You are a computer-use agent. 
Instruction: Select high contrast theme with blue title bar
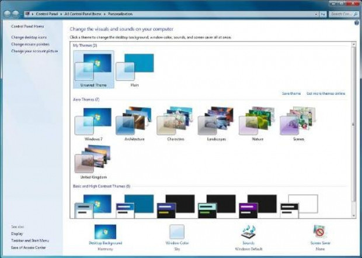176,207
